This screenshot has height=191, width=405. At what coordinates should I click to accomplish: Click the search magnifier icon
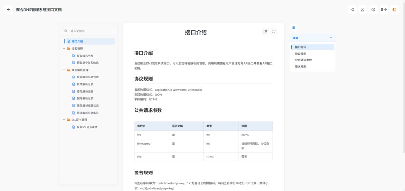point(66,31)
